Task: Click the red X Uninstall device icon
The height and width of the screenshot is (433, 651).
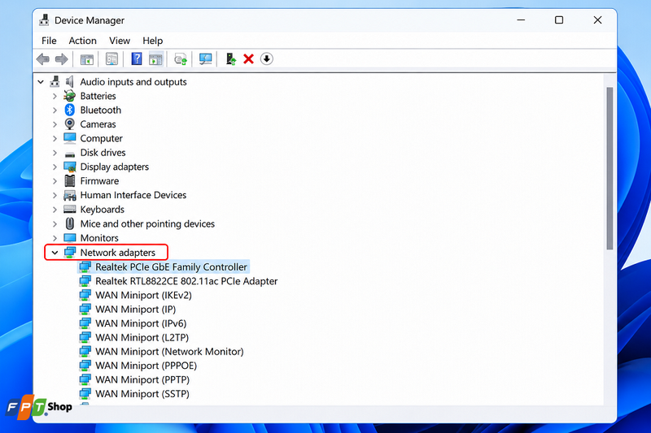Action: [x=249, y=58]
